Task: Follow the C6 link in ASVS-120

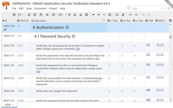Action: pos(78,49)
